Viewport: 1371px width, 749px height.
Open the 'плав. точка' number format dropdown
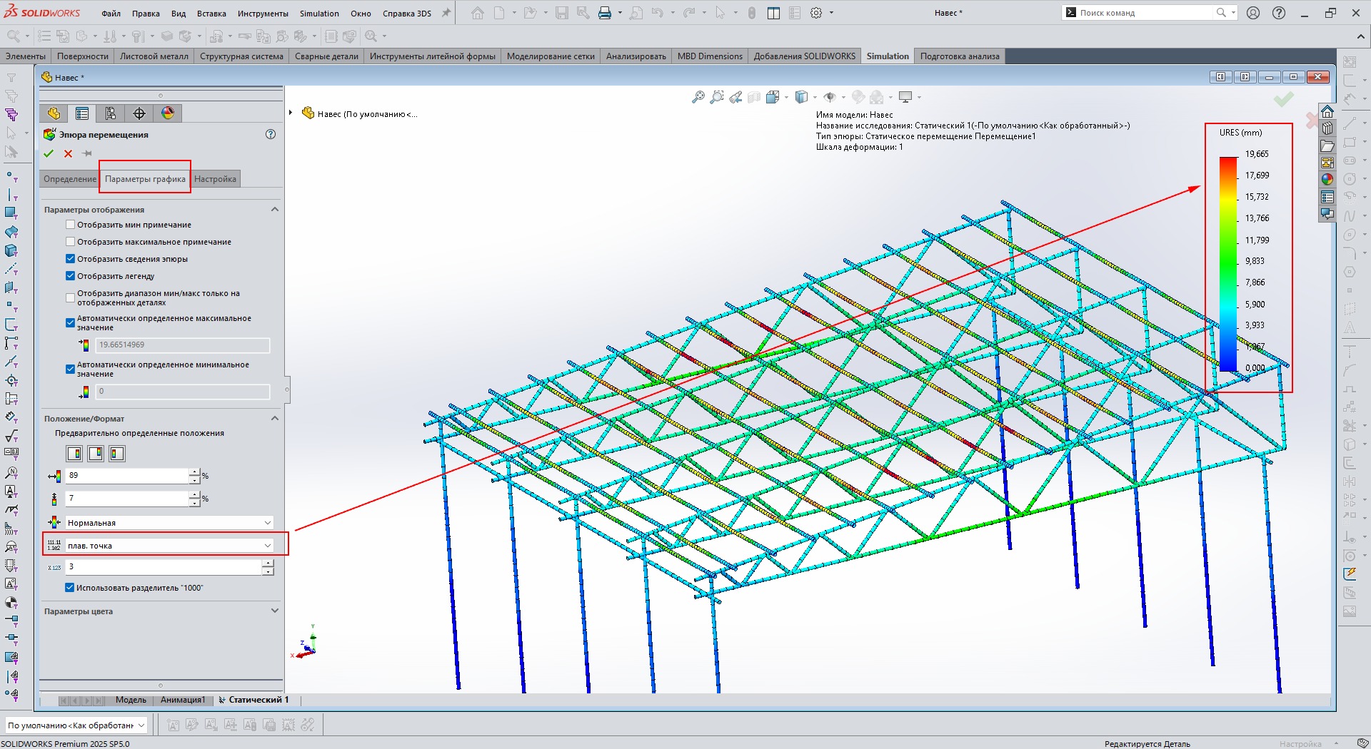(x=169, y=546)
